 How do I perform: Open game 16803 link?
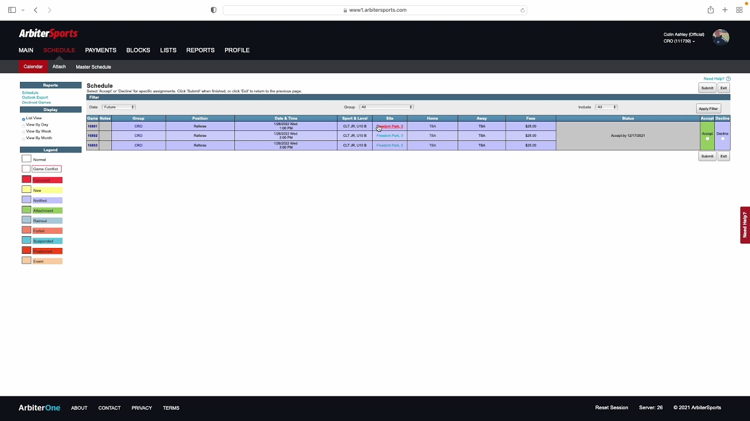point(93,145)
